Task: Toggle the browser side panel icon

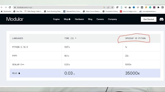Action: point(162,7)
